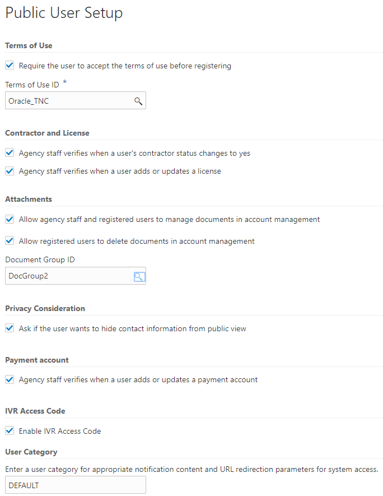Open the Document Group ID lookup icon
This screenshot has width=383, height=496.
pyautogui.click(x=138, y=276)
